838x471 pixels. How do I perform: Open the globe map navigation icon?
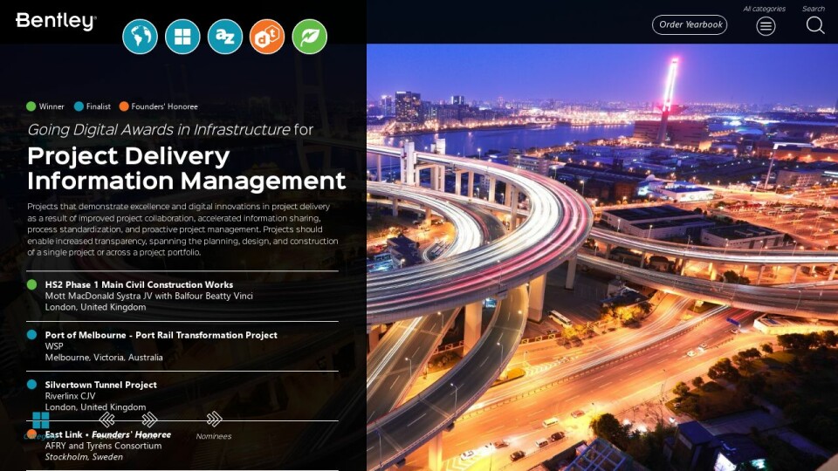(x=140, y=37)
